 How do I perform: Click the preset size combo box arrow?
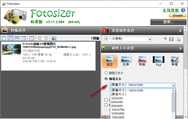pyautogui.click(x=173, y=86)
